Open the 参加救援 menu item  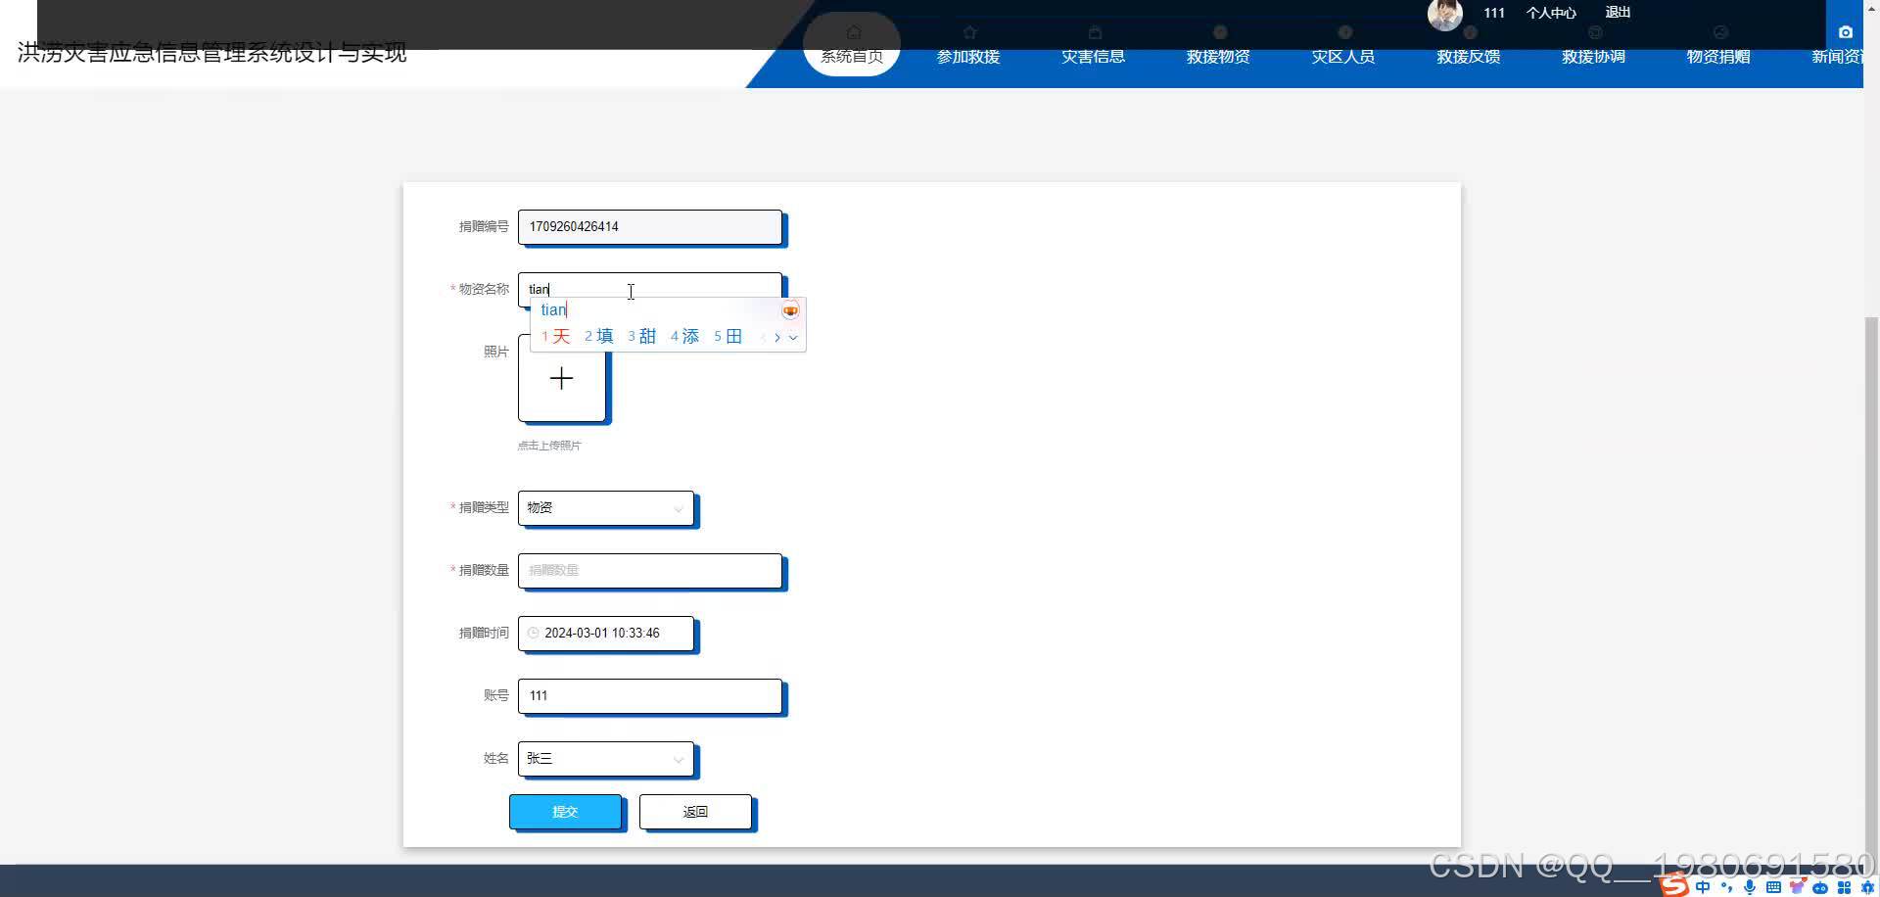tap(968, 57)
